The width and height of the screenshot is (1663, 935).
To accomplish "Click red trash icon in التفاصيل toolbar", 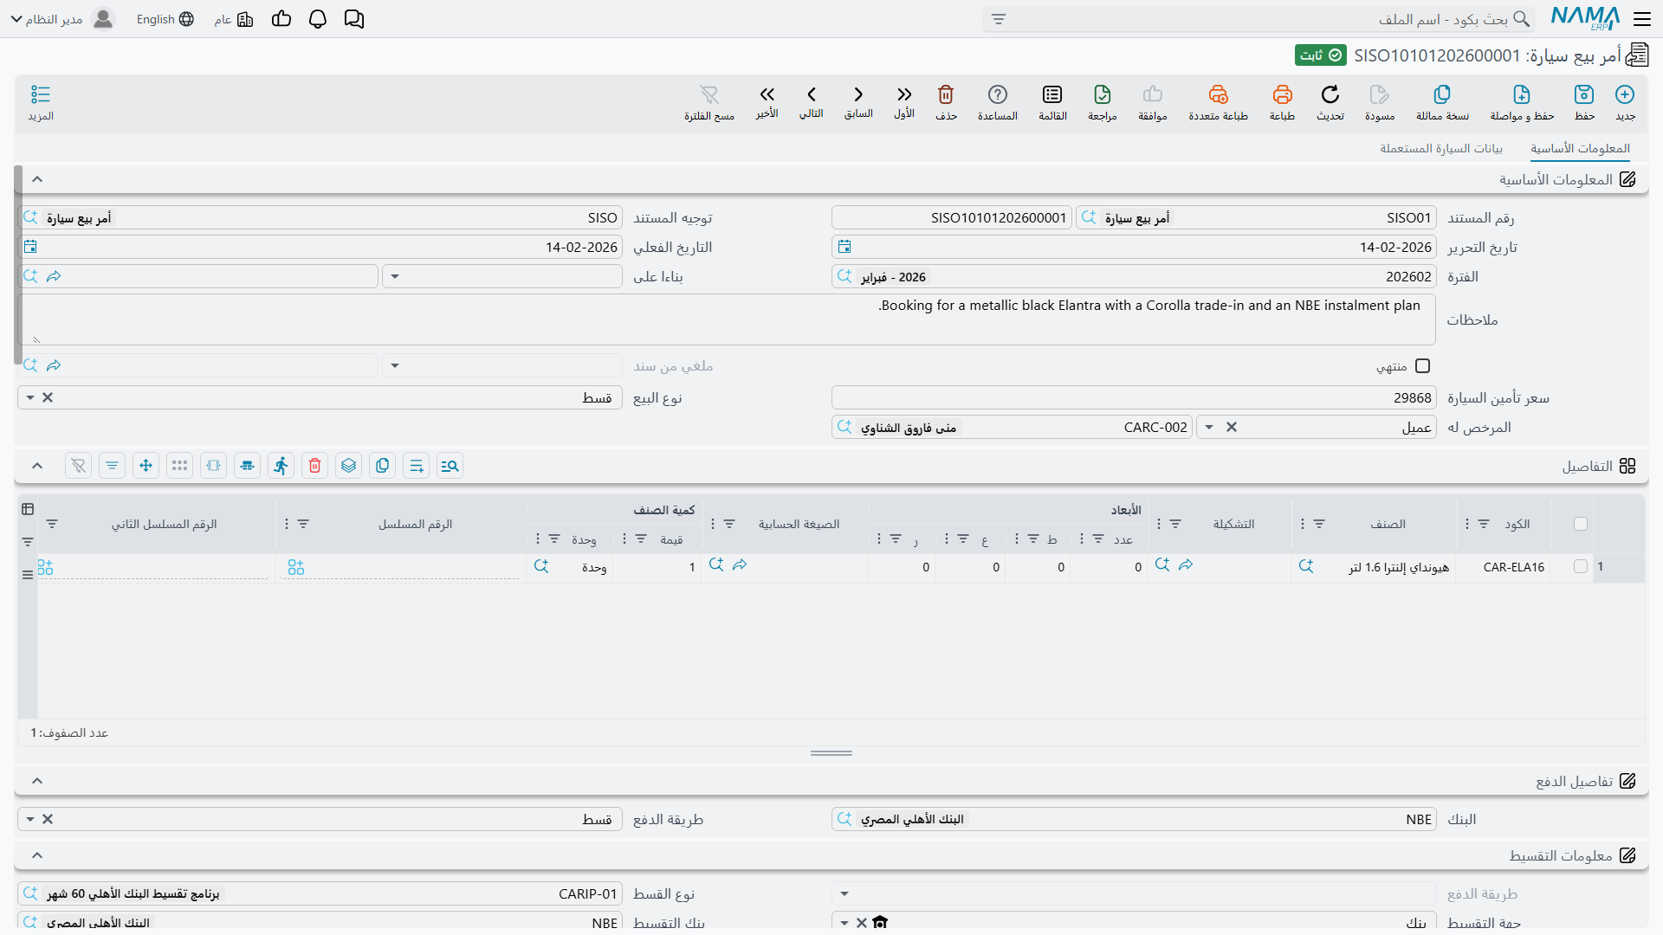I will click(x=314, y=466).
